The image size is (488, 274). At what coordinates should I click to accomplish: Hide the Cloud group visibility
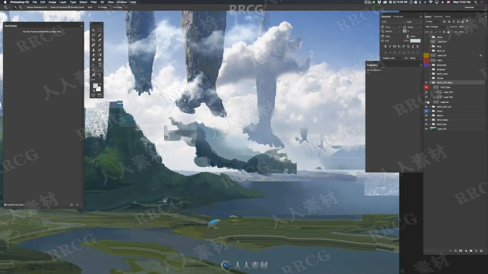click(426, 111)
